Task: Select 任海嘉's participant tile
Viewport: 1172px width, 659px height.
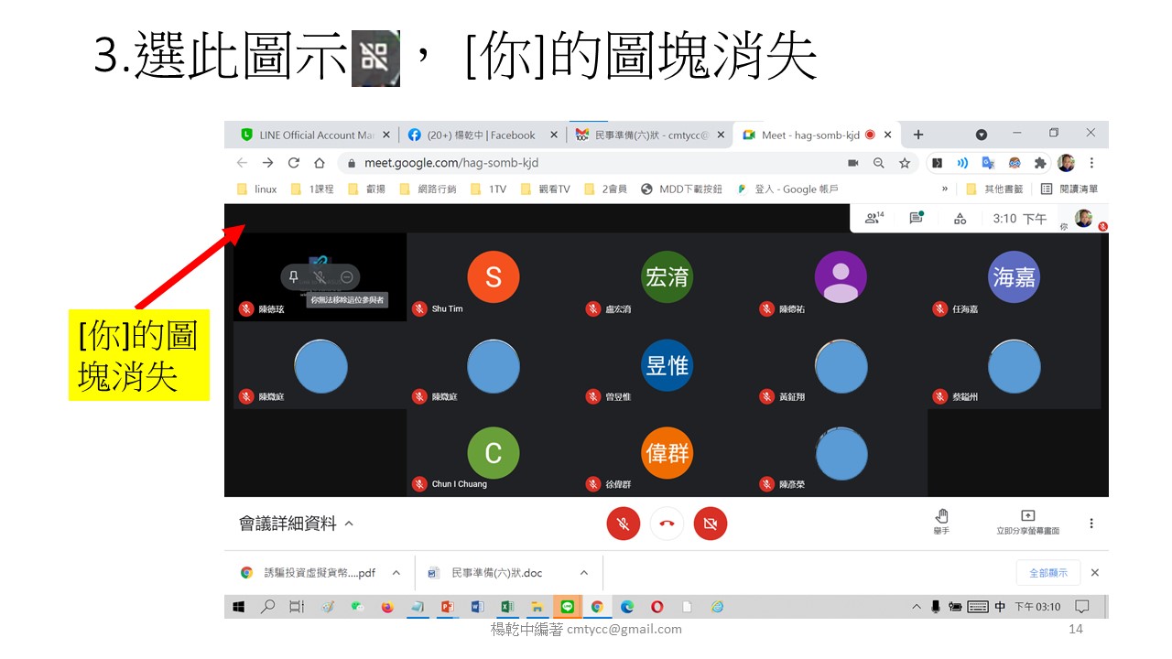Action: pyautogui.click(x=1015, y=276)
